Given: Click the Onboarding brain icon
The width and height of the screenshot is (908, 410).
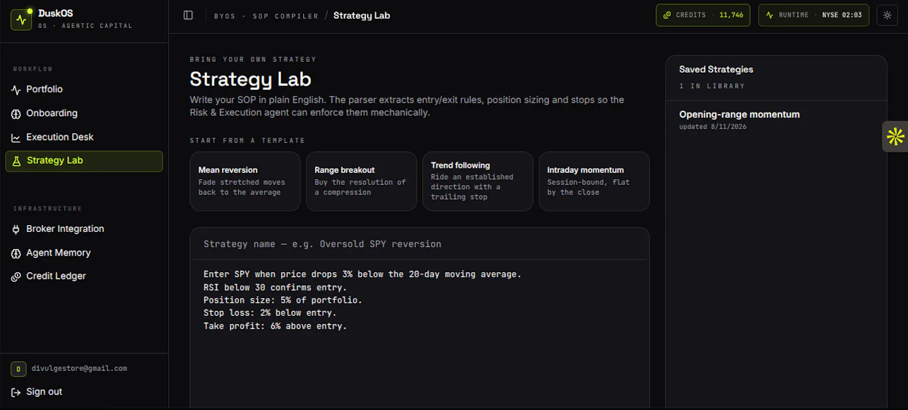Looking at the screenshot, I should pos(16,114).
